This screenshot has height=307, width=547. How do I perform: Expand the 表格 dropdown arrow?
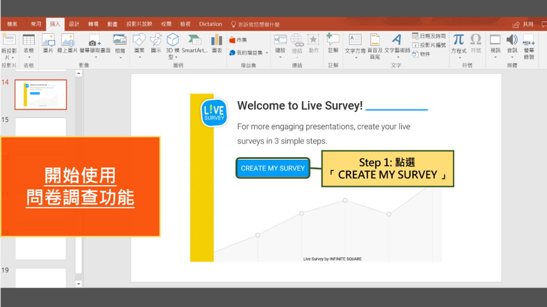click(x=29, y=57)
